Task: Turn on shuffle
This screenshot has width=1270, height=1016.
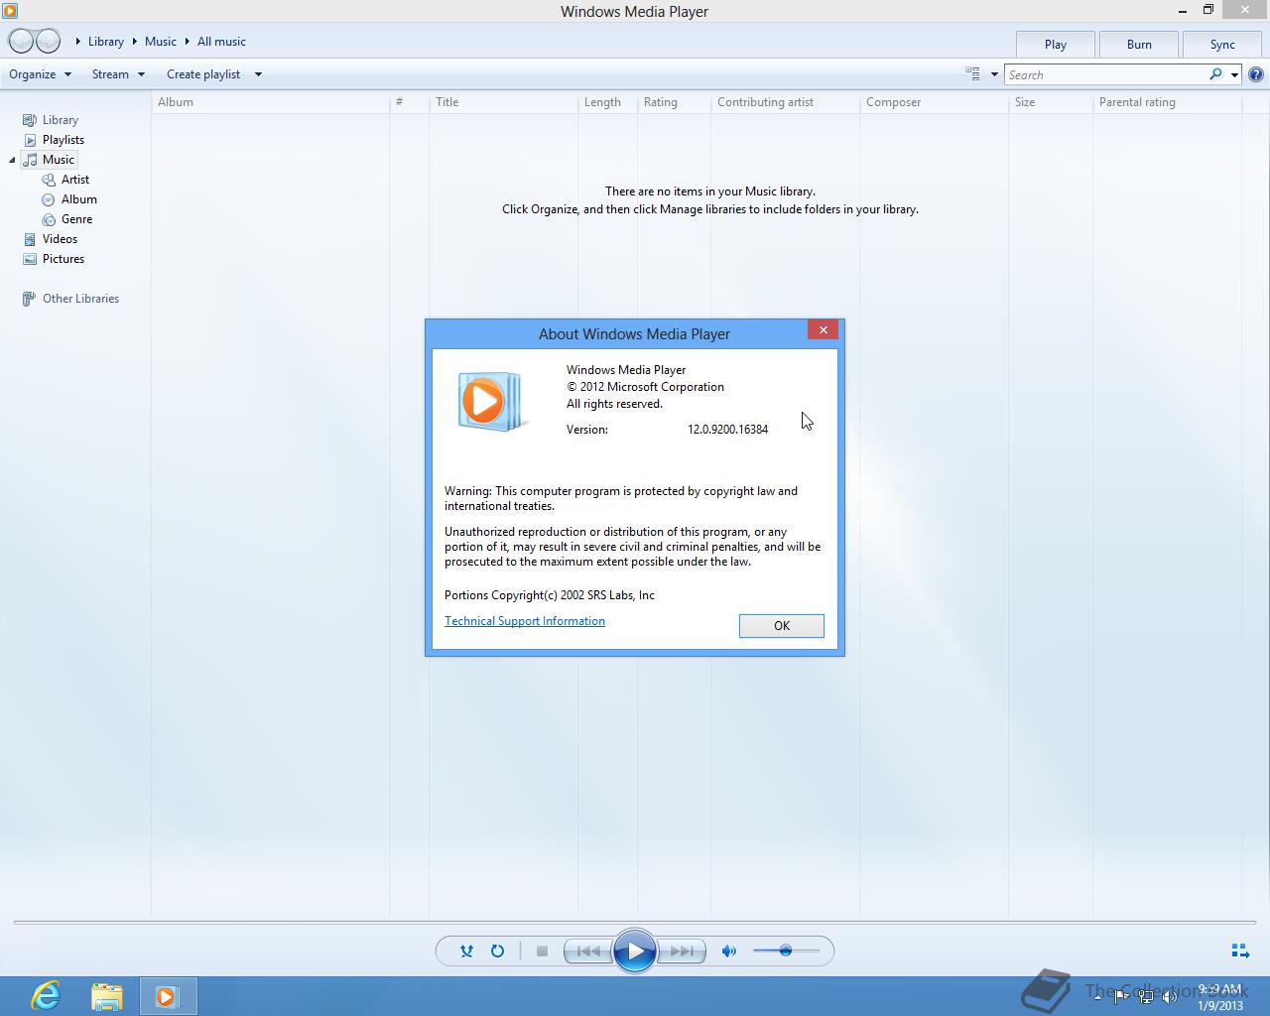Action: 466,951
